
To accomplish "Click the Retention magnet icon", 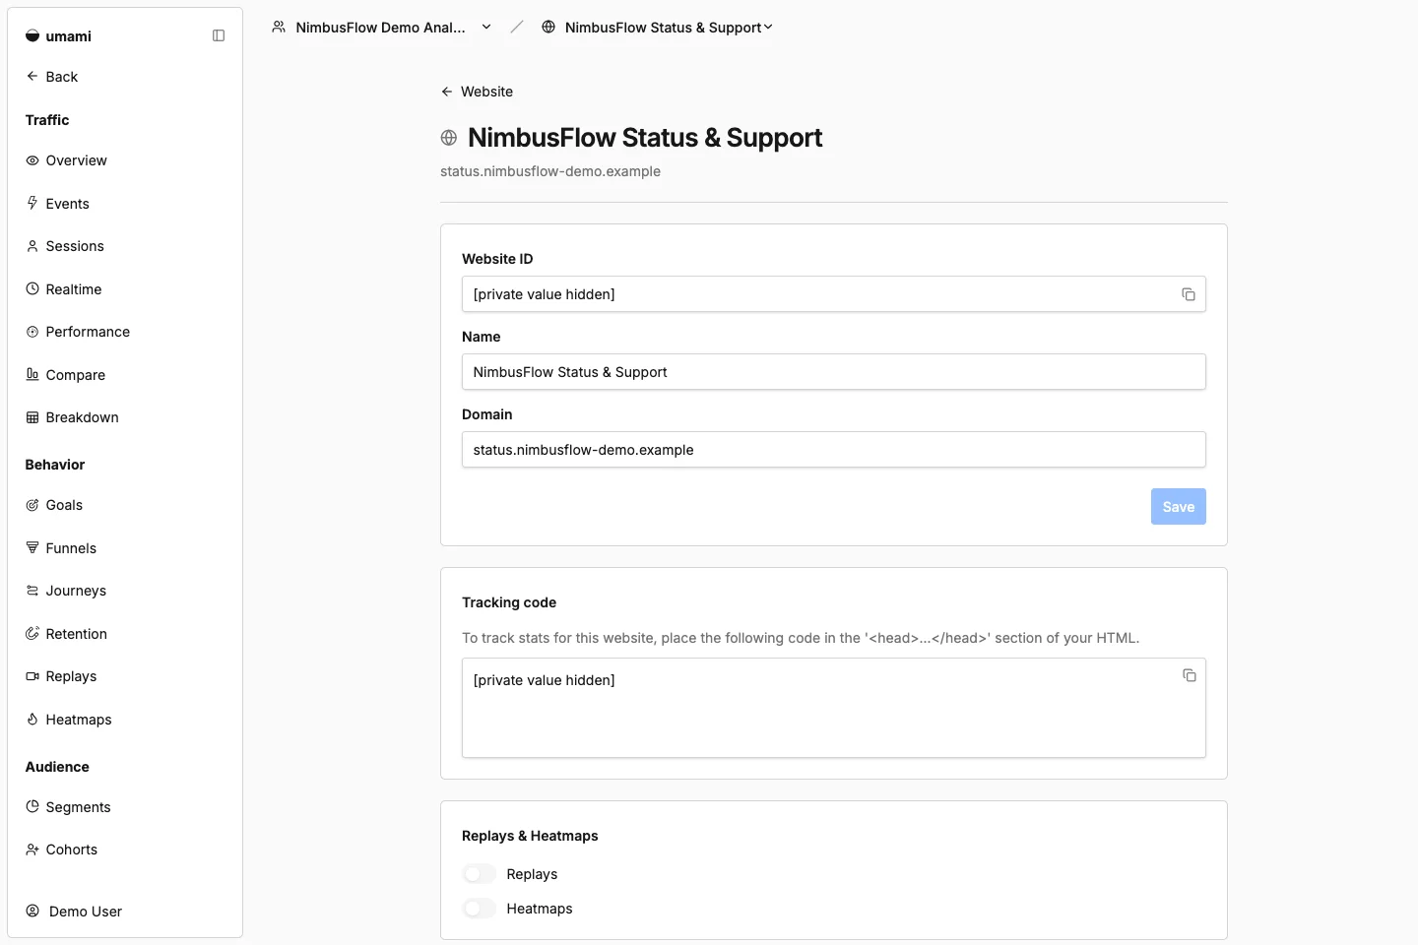I will (x=32, y=633).
